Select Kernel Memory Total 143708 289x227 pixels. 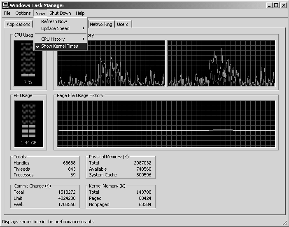(144, 192)
